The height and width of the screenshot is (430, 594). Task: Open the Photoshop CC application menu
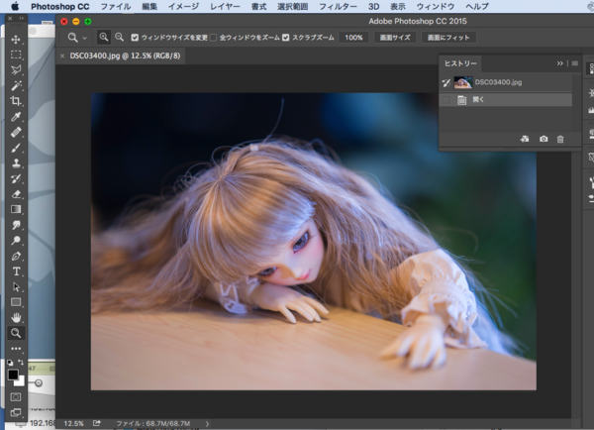[60, 7]
